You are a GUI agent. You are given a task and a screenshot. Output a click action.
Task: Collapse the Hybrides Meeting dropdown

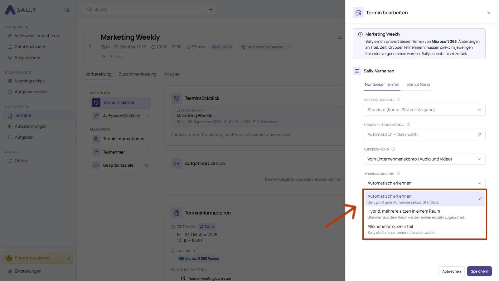click(424, 183)
